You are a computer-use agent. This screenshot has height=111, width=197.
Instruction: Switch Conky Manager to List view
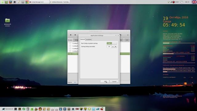(x=127, y=40)
